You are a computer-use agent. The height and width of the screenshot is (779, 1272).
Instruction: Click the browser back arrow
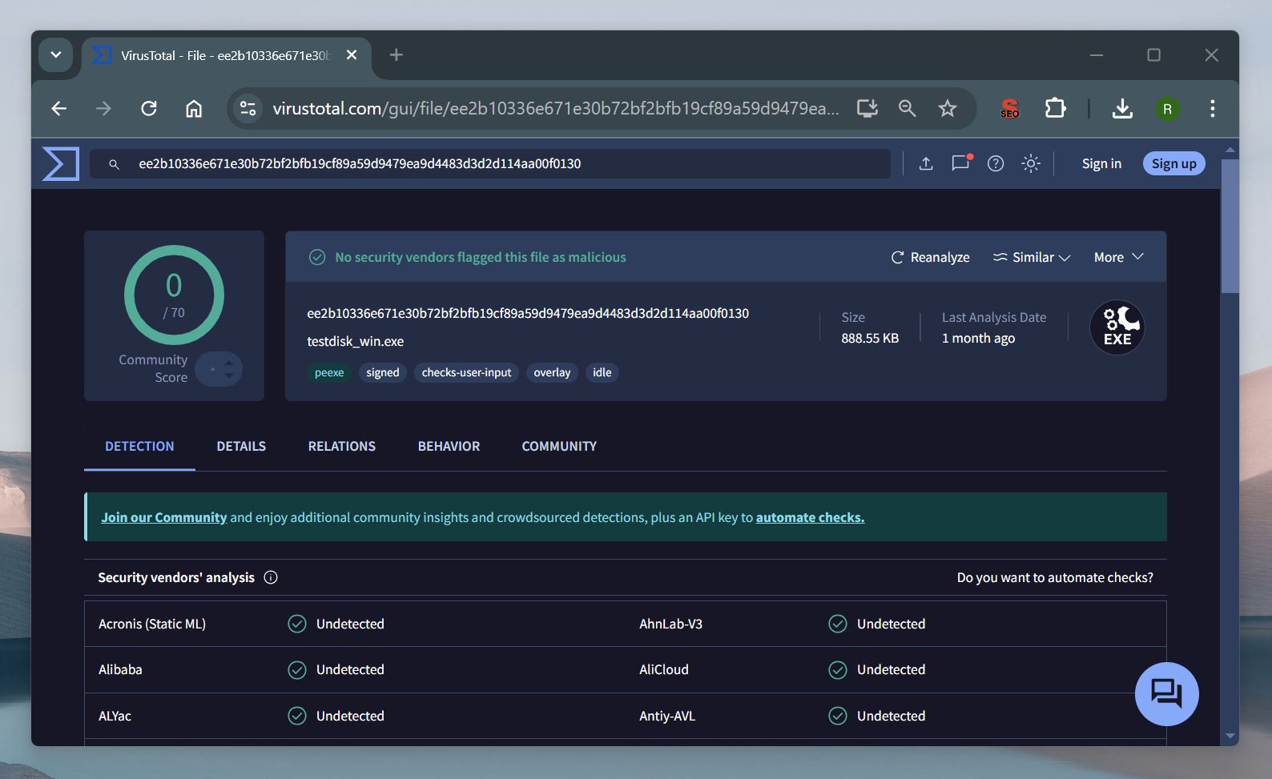click(59, 108)
